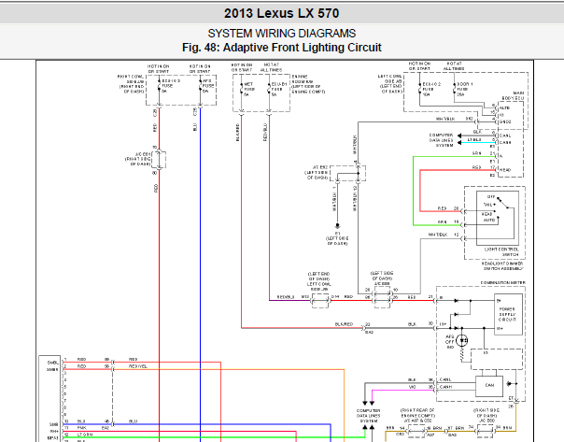Click the "AFS OFF IND" label
The height and width of the screenshot is (442, 564).
tap(450, 342)
